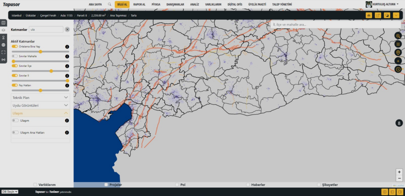Toggle off Ortalama Bina Yaşı layer
Screen dimensions: 405x196
(15, 47)
